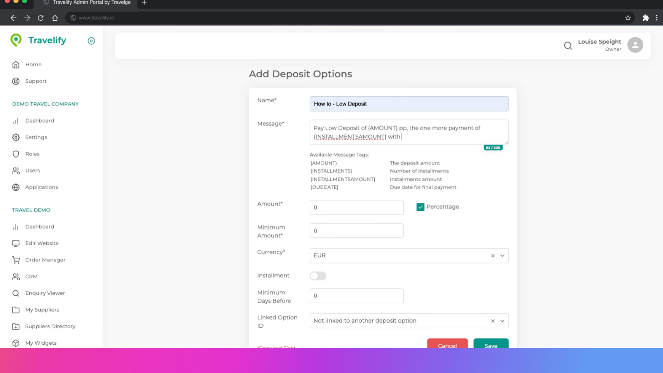
Task: Open the Linked Option ID dropdown arrow
Action: (x=502, y=321)
